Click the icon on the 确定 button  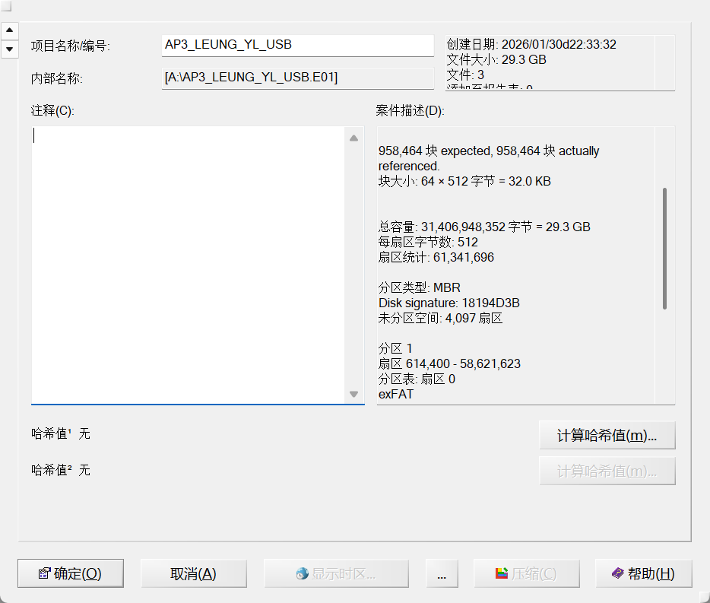pos(44,573)
